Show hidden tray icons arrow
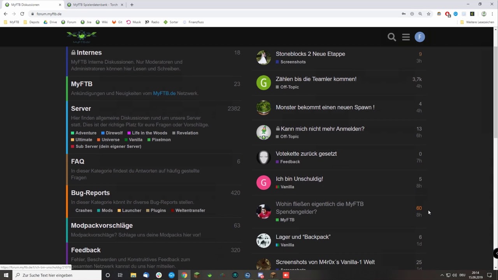 pyautogui.click(x=442, y=275)
